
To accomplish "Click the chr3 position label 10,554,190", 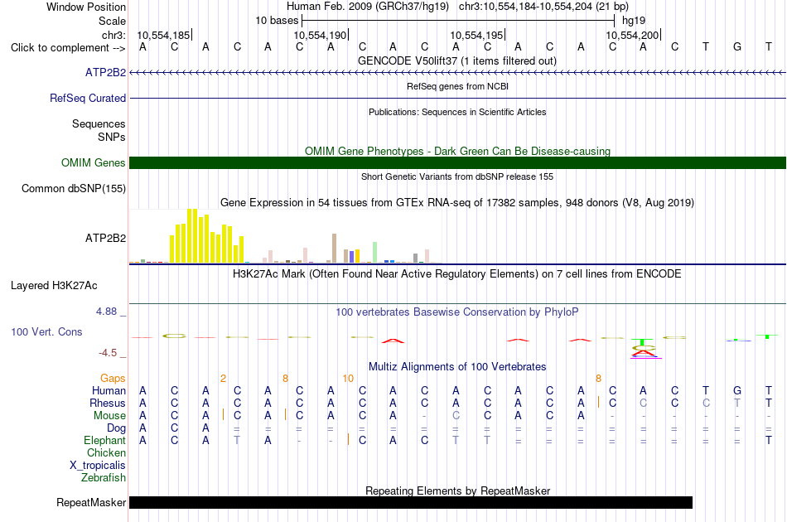I will click(x=321, y=35).
